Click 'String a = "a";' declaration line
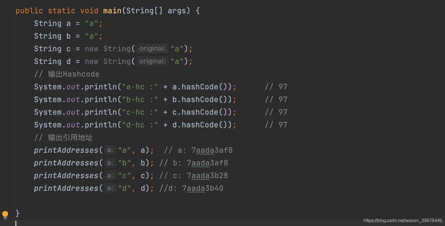The width and height of the screenshot is (445, 226). (x=68, y=24)
